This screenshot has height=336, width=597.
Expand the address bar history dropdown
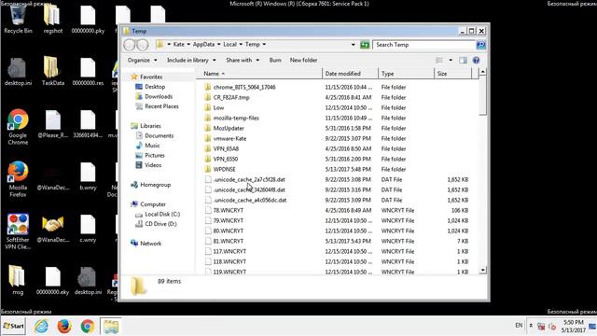[x=353, y=45]
